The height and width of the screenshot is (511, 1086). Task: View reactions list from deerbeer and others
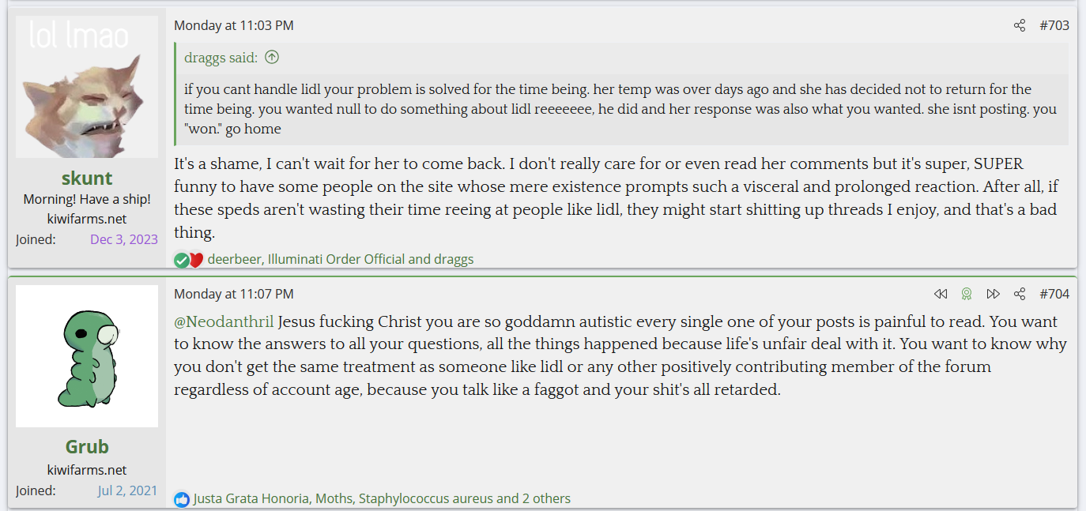point(340,259)
